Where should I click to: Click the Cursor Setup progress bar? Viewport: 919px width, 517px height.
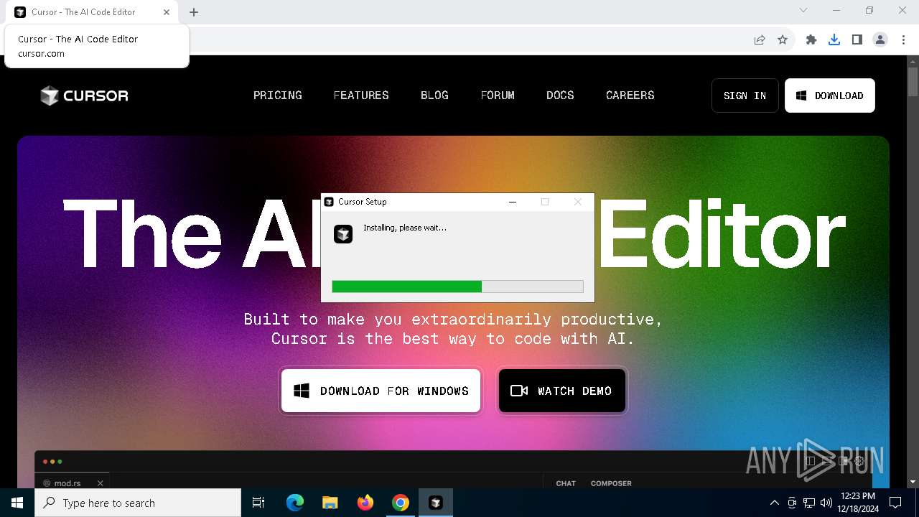pyautogui.click(x=457, y=287)
